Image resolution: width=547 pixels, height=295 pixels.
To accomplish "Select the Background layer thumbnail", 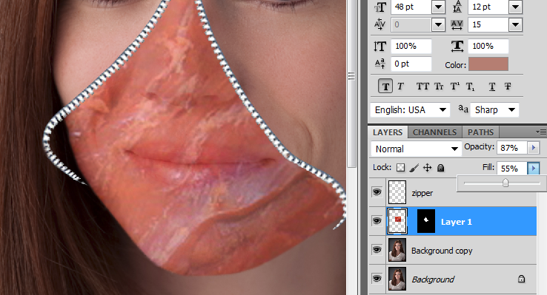I will click(397, 279).
